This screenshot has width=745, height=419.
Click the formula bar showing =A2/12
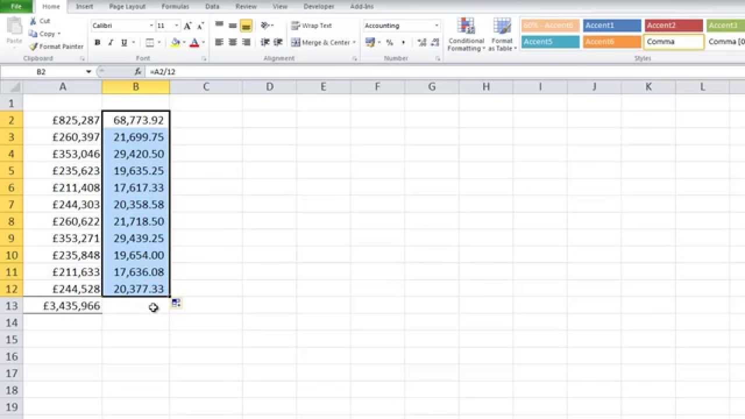tap(445, 72)
